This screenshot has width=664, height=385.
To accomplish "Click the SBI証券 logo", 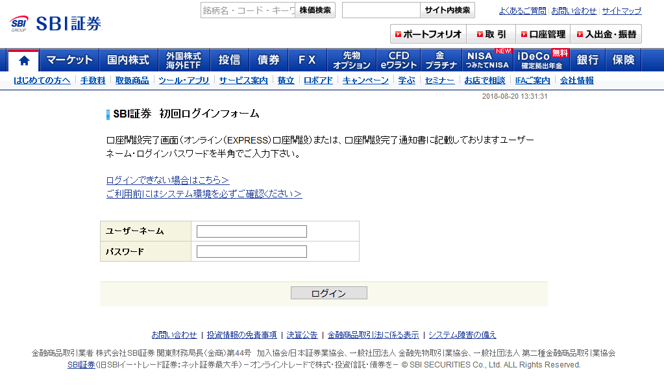I will point(55,24).
